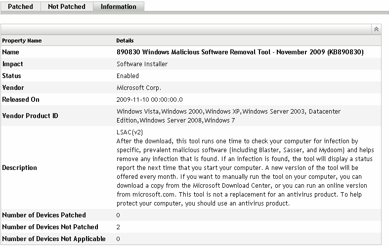Click the Windows versions list in Vendor Product ID
This screenshot has width=389, height=247.
tap(228, 116)
